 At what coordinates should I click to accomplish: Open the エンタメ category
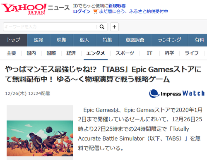click(x=96, y=53)
